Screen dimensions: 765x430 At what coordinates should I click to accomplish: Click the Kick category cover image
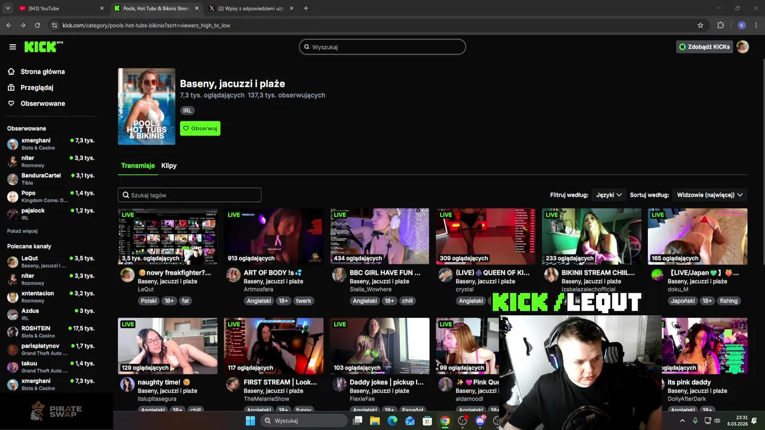click(146, 106)
